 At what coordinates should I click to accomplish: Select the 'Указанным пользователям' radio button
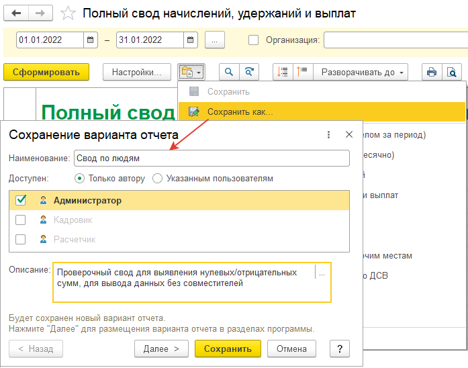158,179
